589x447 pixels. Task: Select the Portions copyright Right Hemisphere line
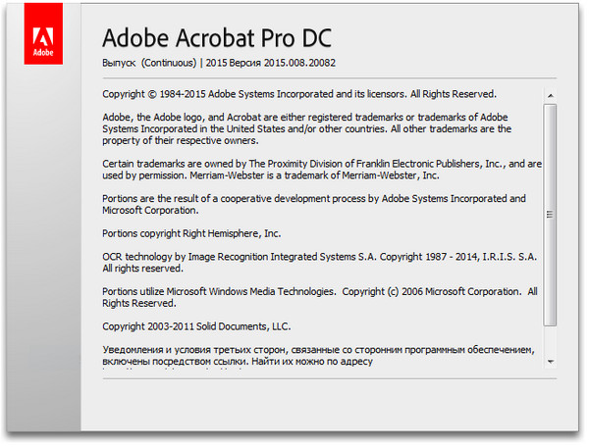(191, 233)
